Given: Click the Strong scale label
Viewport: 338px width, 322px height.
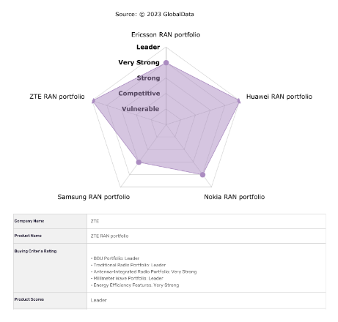Looking at the screenshot, I should click(148, 78).
